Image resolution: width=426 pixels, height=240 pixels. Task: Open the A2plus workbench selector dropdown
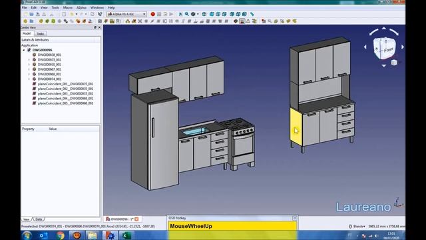pyautogui.click(x=126, y=14)
